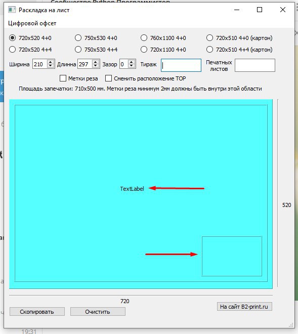This screenshot has height=334, width=298.
Task: Click into the Длинна field showing 297
Action: 85,64
